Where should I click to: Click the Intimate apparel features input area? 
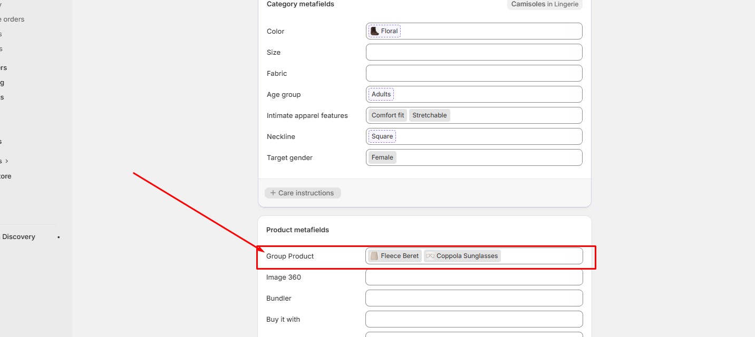click(x=474, y=115)
